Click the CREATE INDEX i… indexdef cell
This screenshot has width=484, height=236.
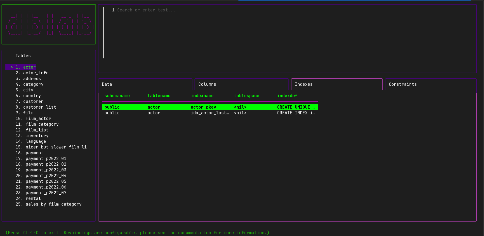[x=296, y=113]
